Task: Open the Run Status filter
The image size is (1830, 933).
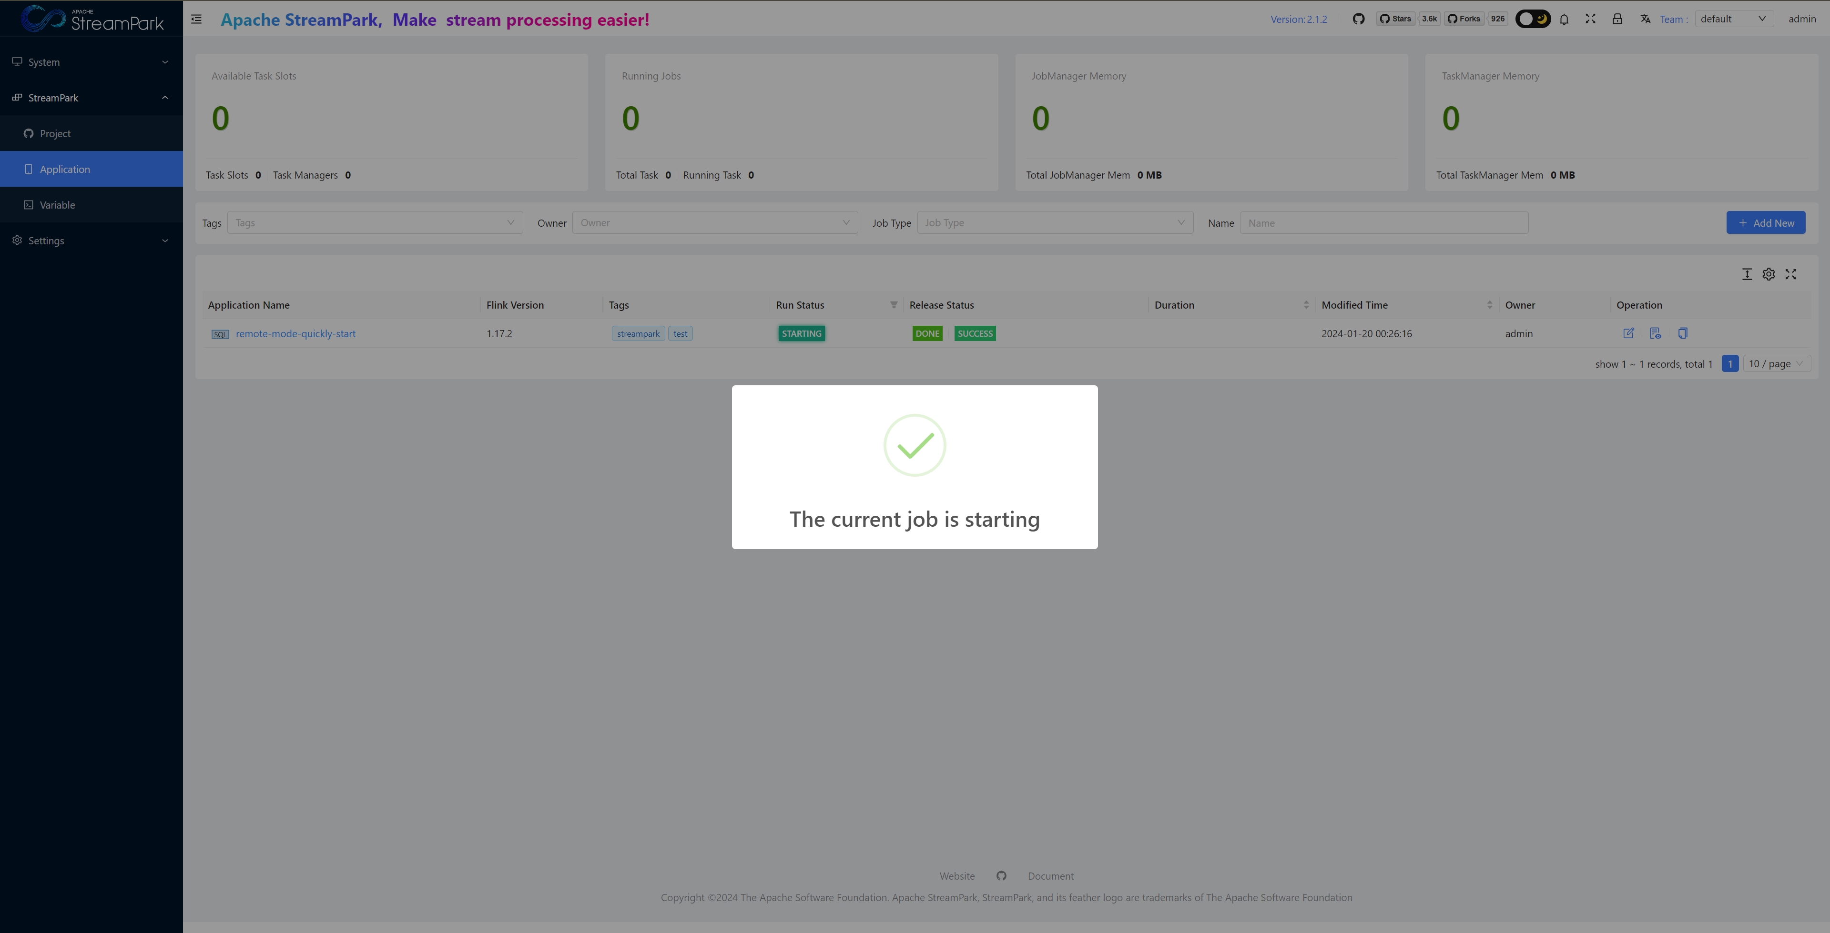Action: tap(894, 305)
